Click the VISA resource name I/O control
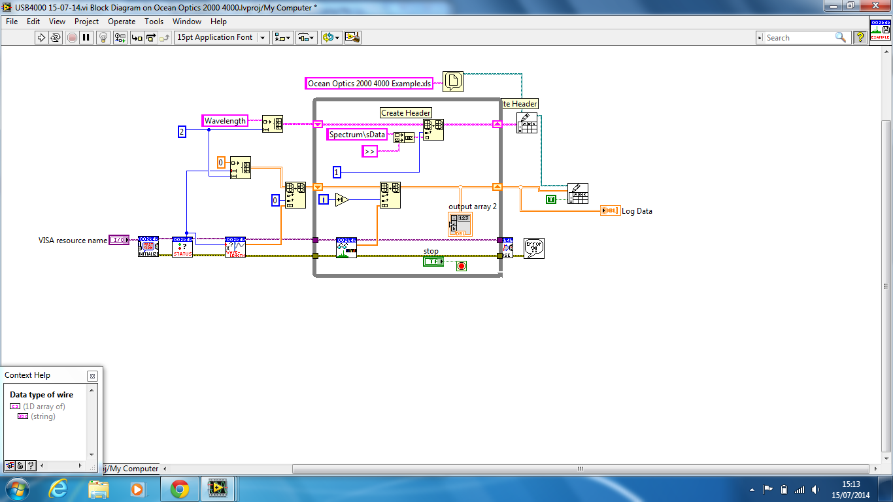This screenshot has height=502, width=893. [x=118, y=240]
